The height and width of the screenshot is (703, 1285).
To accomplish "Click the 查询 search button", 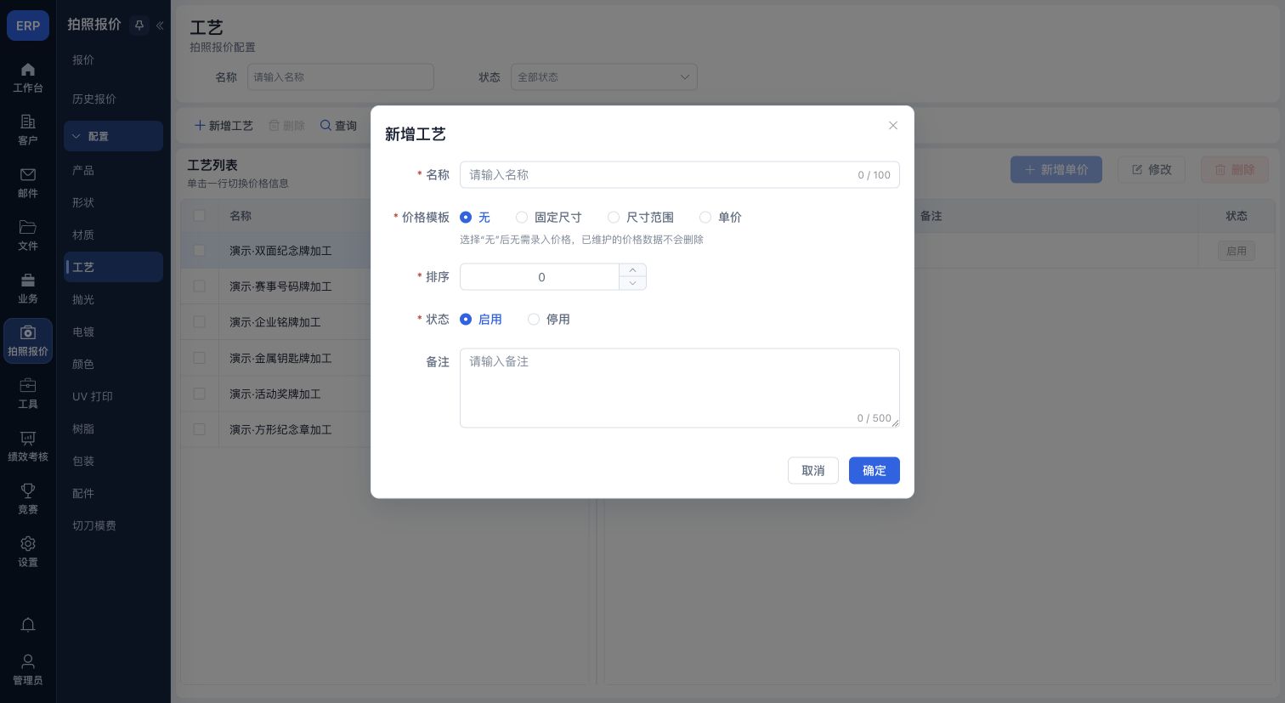I will 338,126.
